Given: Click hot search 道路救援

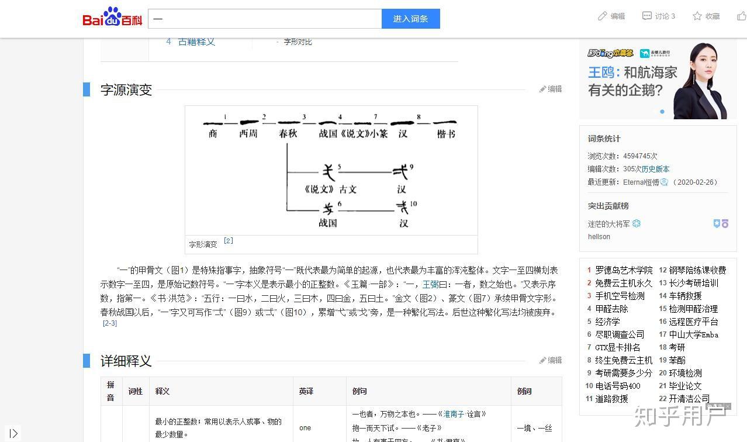Looking at the screenshot, I should tap(611, 399).
